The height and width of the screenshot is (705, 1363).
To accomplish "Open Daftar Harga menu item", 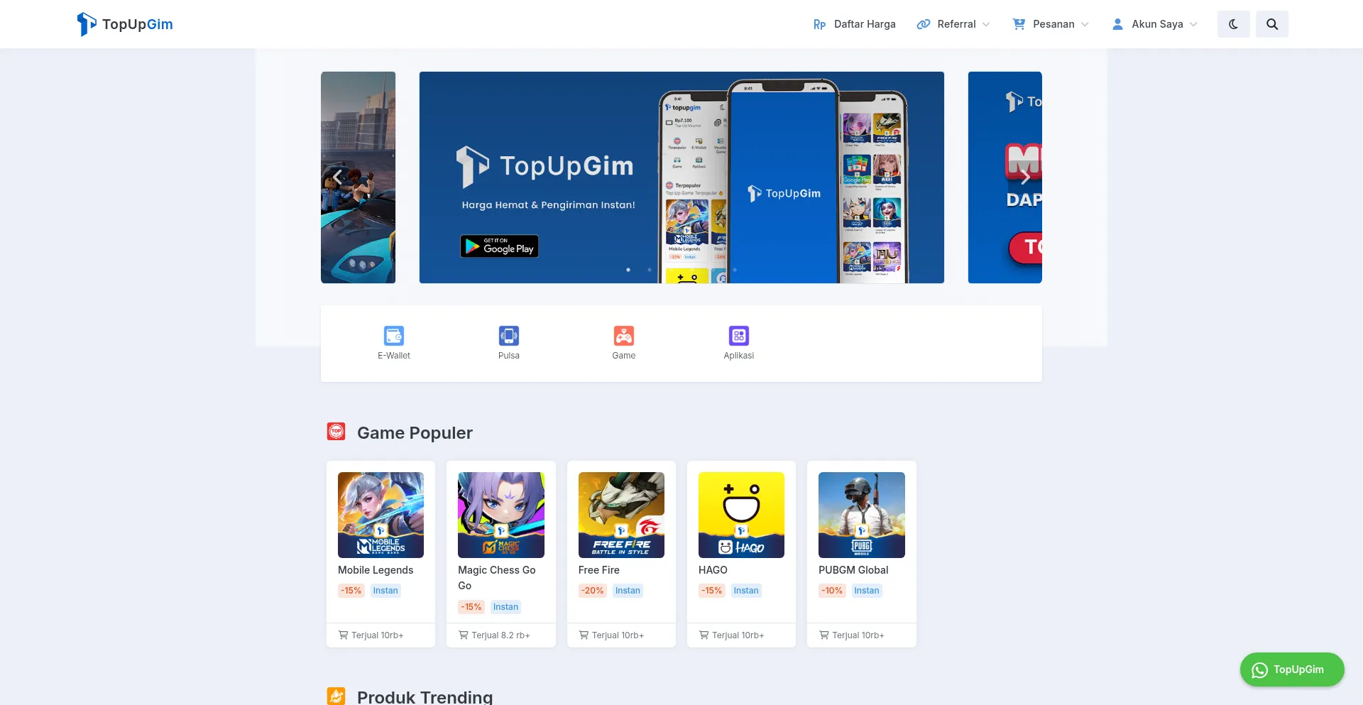I will coord(854,24).
